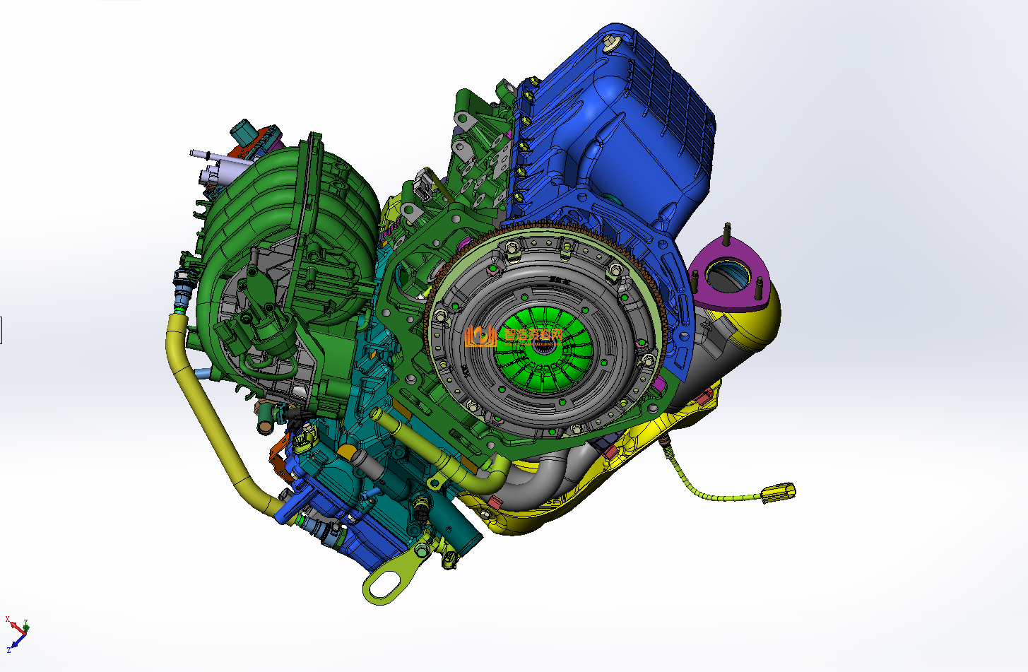Click the orange watermark logo icon
The image size is (1028, 672).
[x=481, y=336]
